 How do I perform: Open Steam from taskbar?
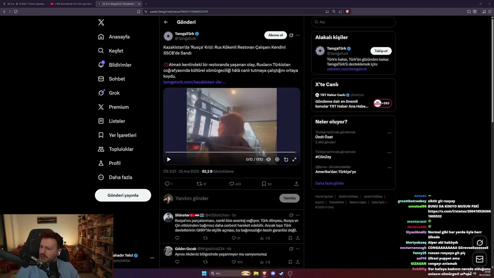[281, 273]
